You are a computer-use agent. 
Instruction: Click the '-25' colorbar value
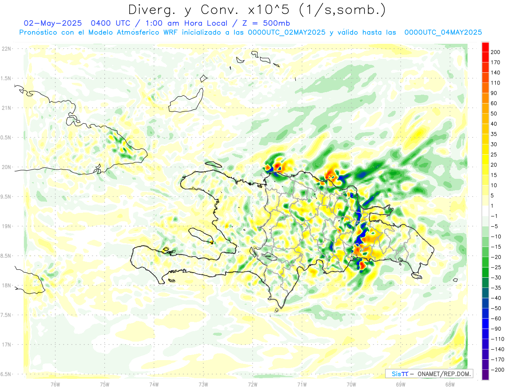click(496, 268)
